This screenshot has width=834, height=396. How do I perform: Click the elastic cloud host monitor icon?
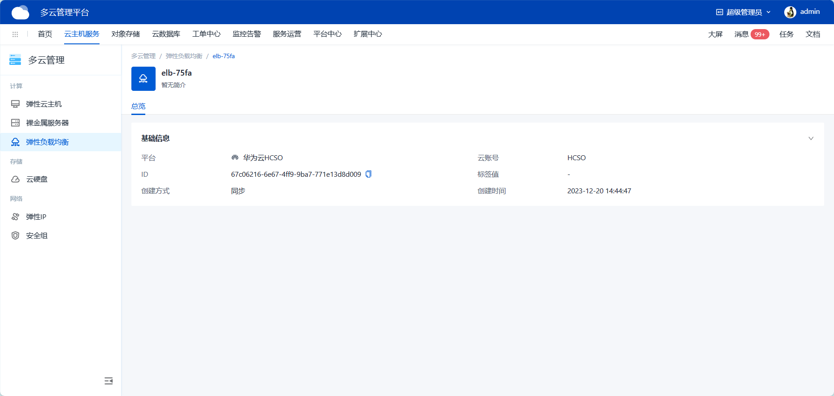click(x=15, y=104)
